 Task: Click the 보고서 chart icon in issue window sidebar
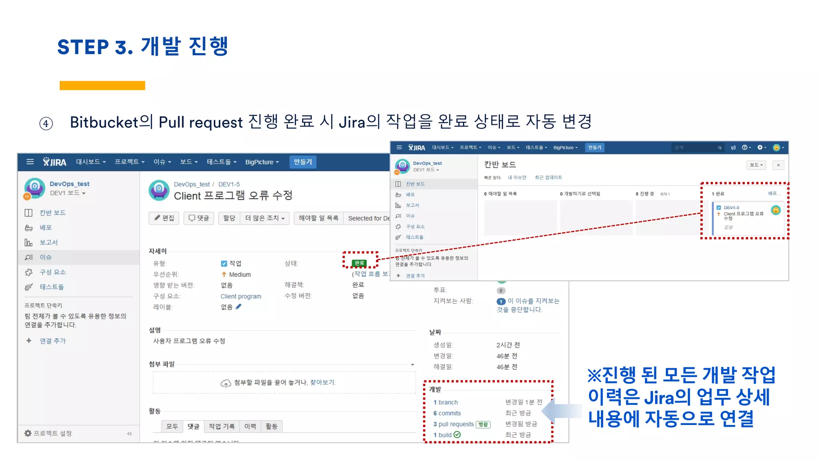(x=28, y=242)
